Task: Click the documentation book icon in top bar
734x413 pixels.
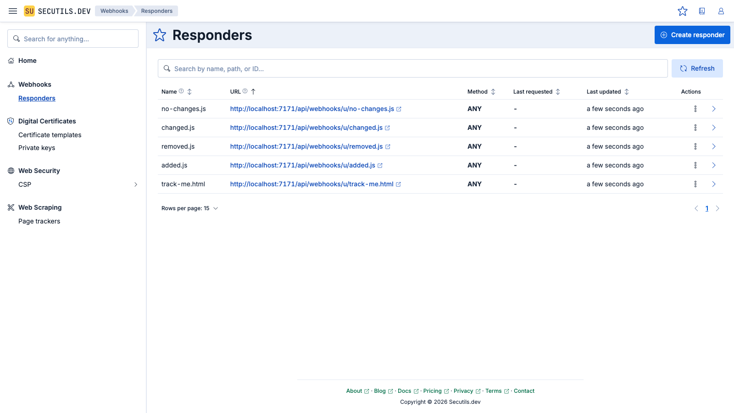Action: click(702, 11)
